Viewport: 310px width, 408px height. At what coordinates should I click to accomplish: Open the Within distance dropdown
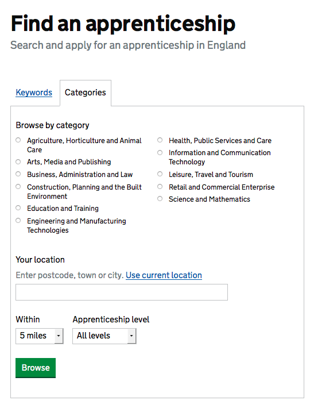[x=40, y=336]
